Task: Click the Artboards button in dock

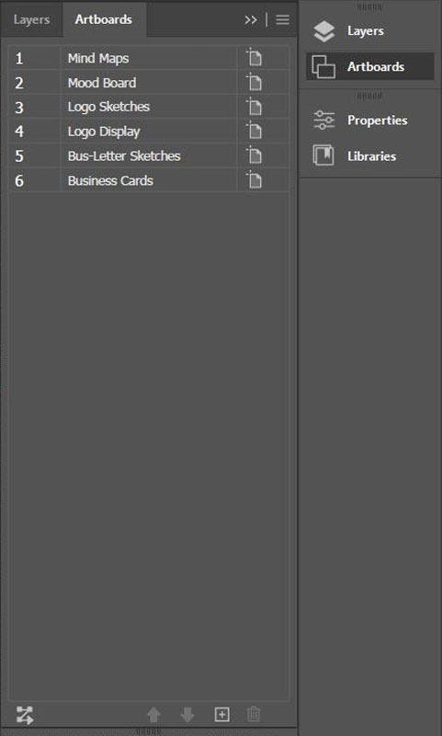Action: (x=369, y=66)
